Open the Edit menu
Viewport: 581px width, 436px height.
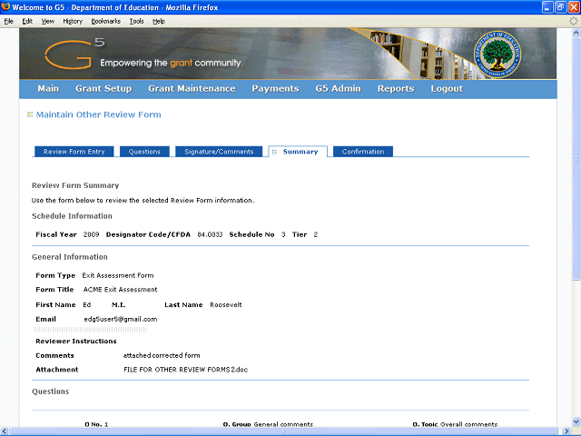coord(27,21)
